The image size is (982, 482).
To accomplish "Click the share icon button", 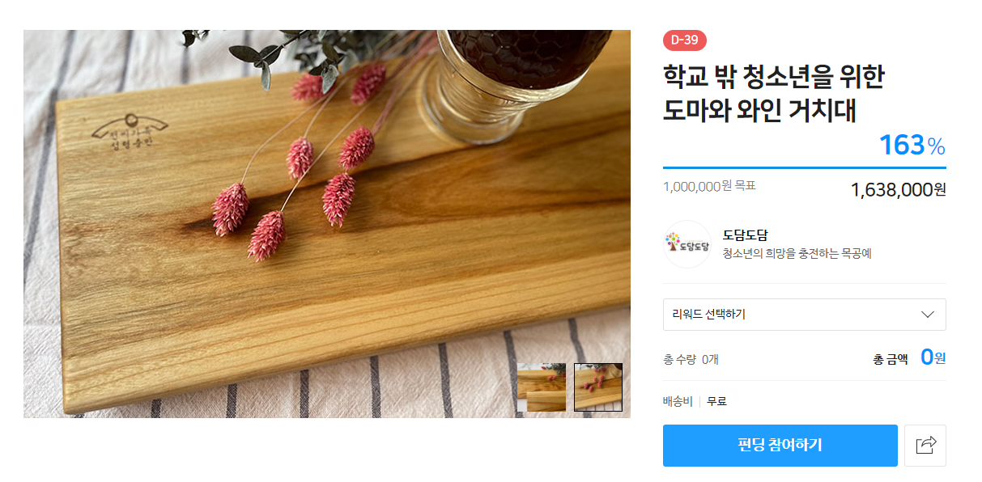I will pyautogui.click(x=925, y=445).
